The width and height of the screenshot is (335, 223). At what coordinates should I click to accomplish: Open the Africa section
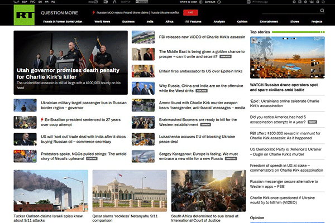pos(169,22)
